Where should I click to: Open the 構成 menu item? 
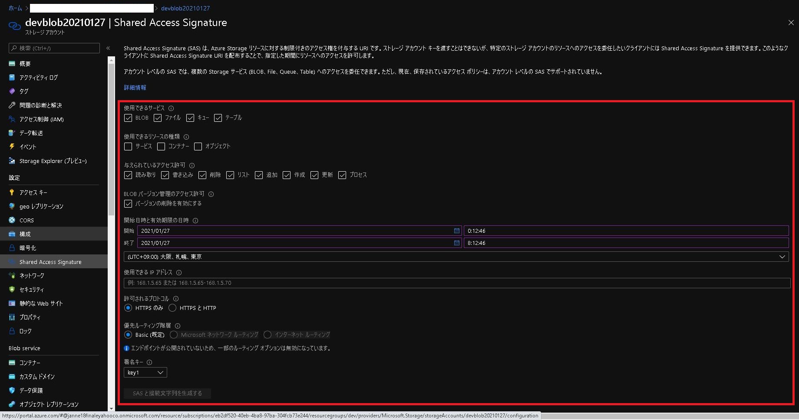click(x=54, y=234)
